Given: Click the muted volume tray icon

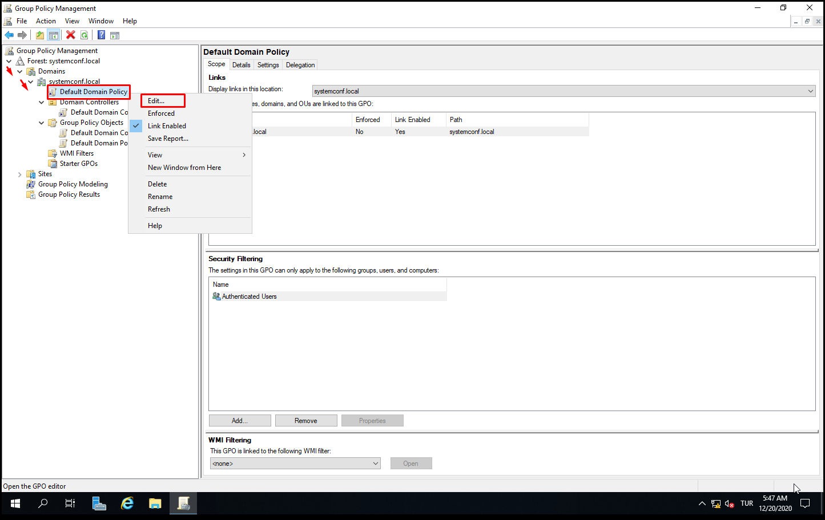Looking at the screenshot, I should [730, 503].
